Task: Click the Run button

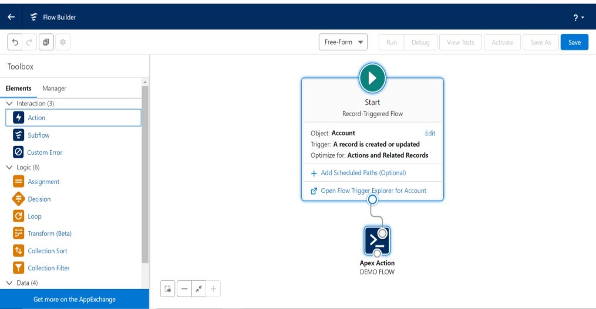Action: coord(392,43)
